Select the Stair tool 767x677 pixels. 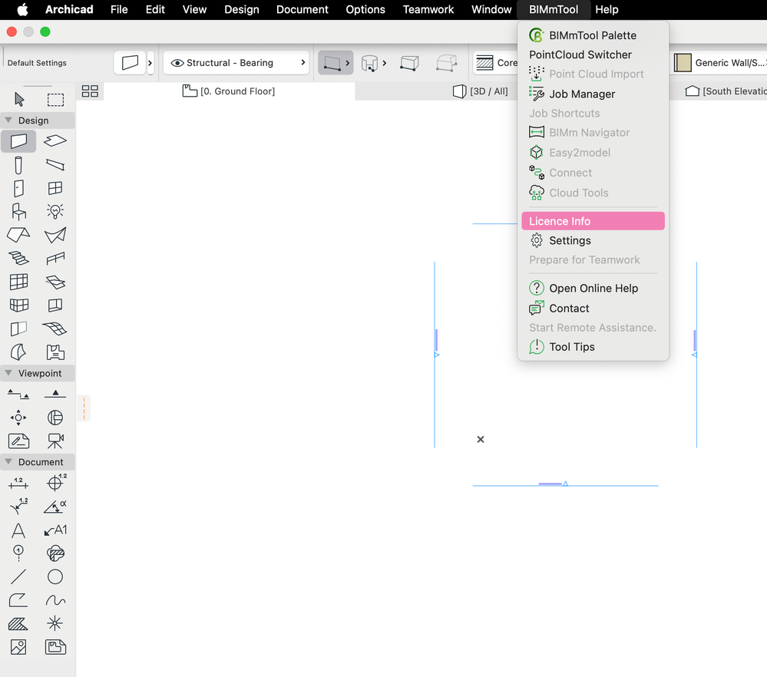pyautogui.click(x=18, y=258)
